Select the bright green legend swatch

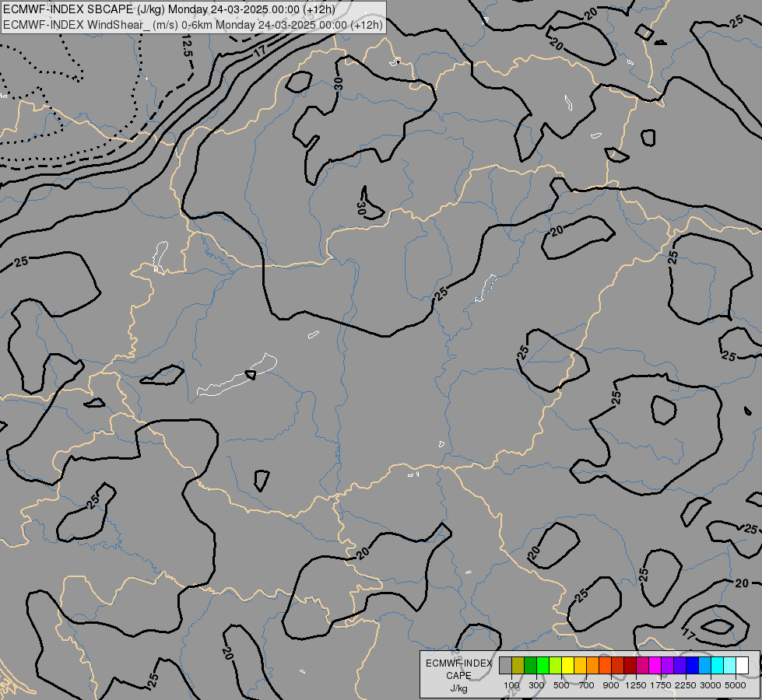coord(543,665)
